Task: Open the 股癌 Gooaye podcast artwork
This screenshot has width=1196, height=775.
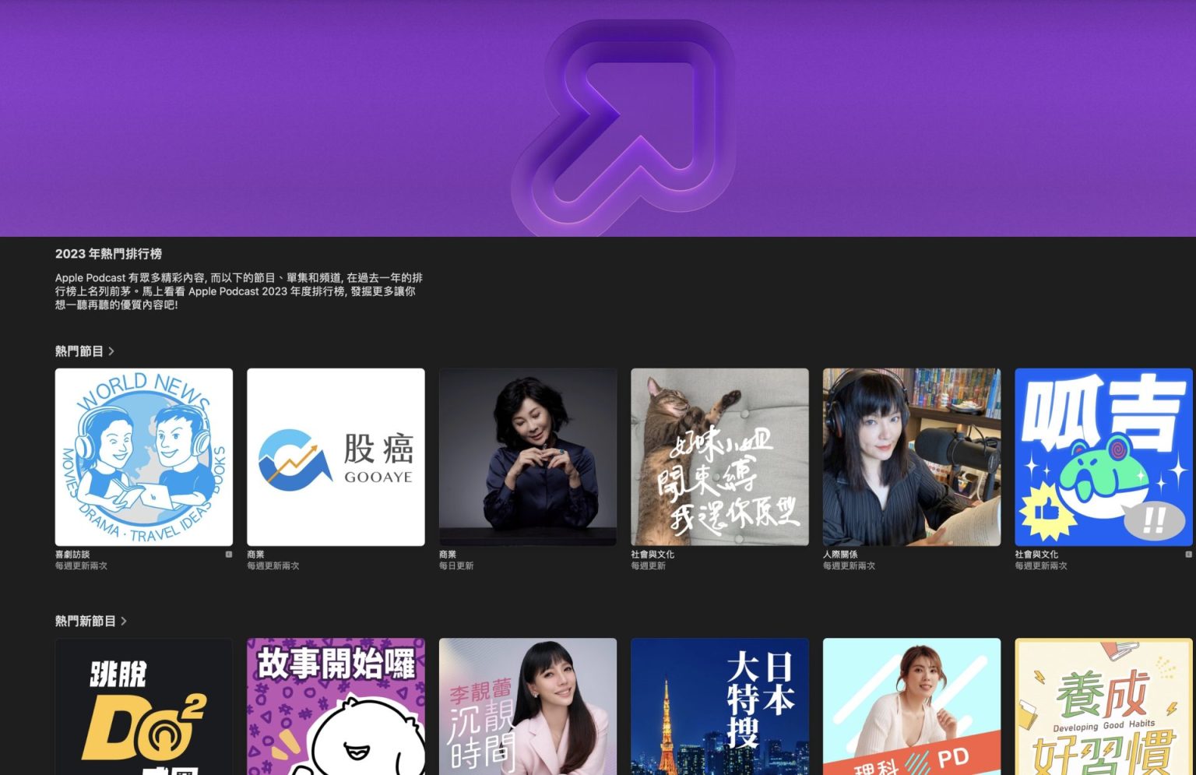Action: (x=336, y=457)
